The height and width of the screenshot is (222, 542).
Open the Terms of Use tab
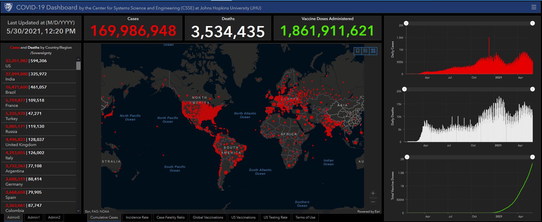[x=305, y=217]
